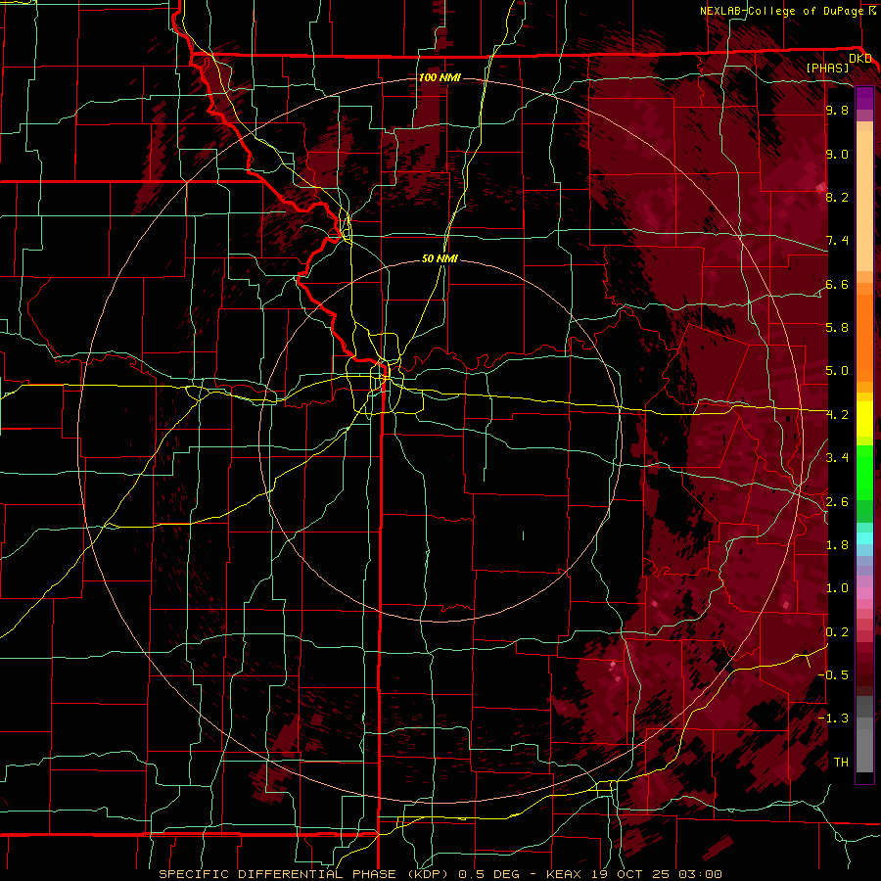Click the [PHAS] legend title
The height and width of the screenshot is (881, 881).
[x=827, y=68]
